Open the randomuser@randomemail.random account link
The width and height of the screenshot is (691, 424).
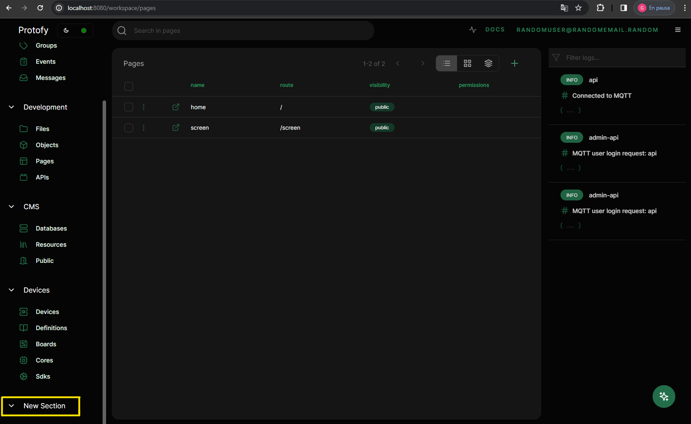587,30
